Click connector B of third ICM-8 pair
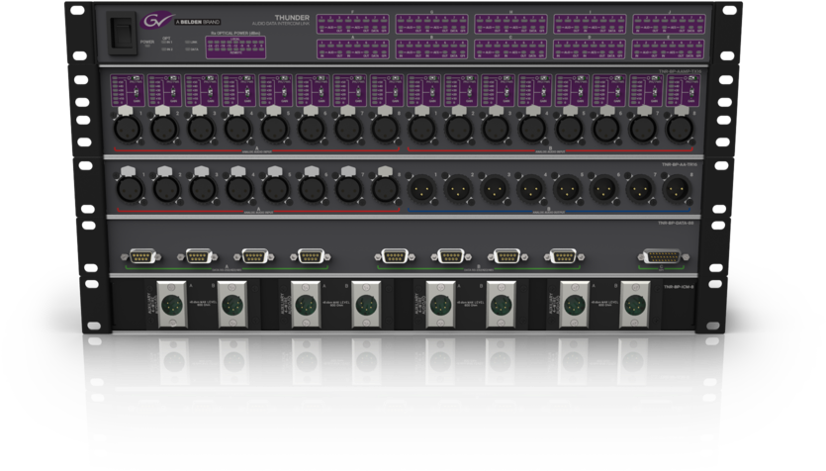The height and width of the screenshot is (471, 826). (x=500, y=305)
